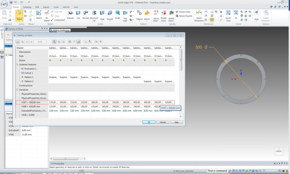Fit the view with the Fit tool
Image resolution: width=290 pixels, height=174 pixels.
tap(236, 15)
